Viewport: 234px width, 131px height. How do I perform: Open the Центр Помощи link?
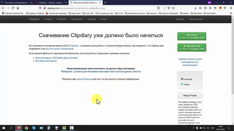tap(84, 79)
